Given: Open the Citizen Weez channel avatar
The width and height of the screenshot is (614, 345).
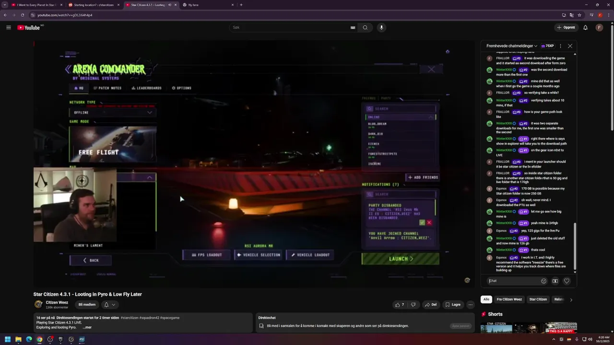Looking at the screenshot, I should click(38, 304).
